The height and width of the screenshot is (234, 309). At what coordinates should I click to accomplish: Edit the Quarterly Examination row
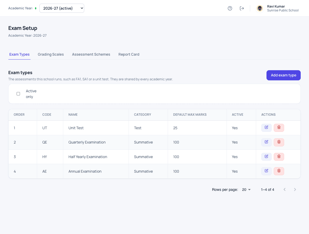(266, 142)
